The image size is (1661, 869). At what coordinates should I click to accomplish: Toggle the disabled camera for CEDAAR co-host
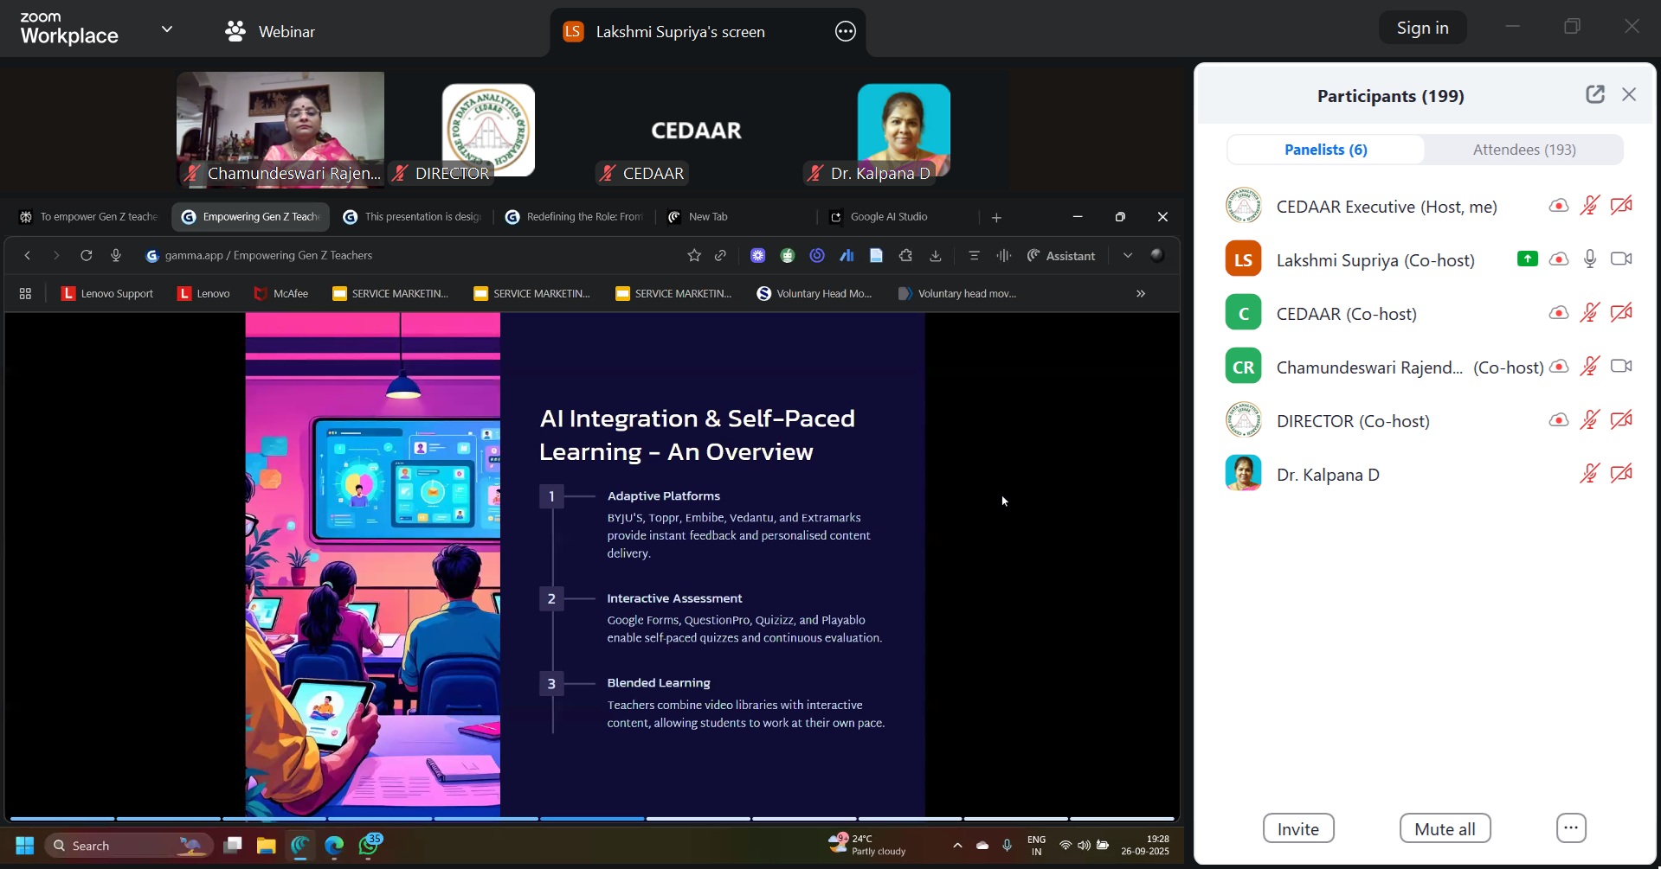[1621, 313]
